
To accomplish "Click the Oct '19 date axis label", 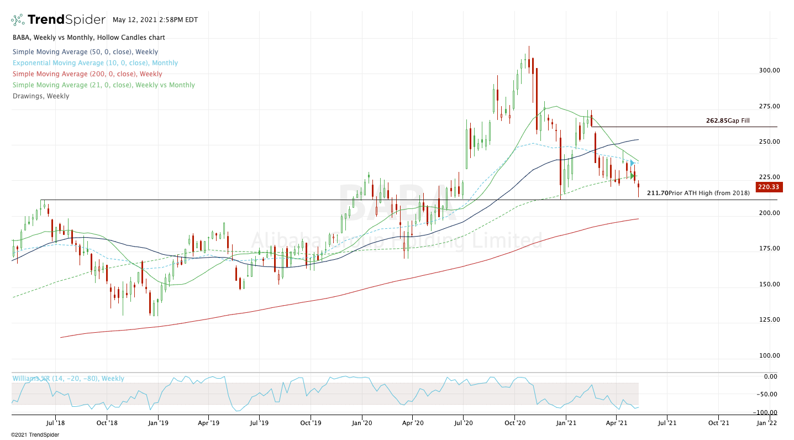I will coord(310,423).
